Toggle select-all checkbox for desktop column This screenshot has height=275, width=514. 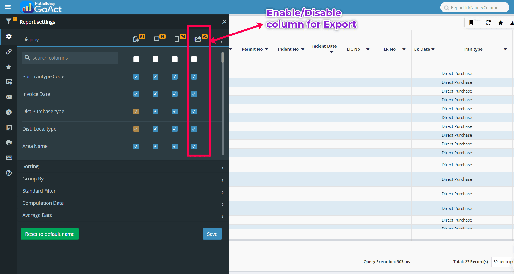coord(155,59)
